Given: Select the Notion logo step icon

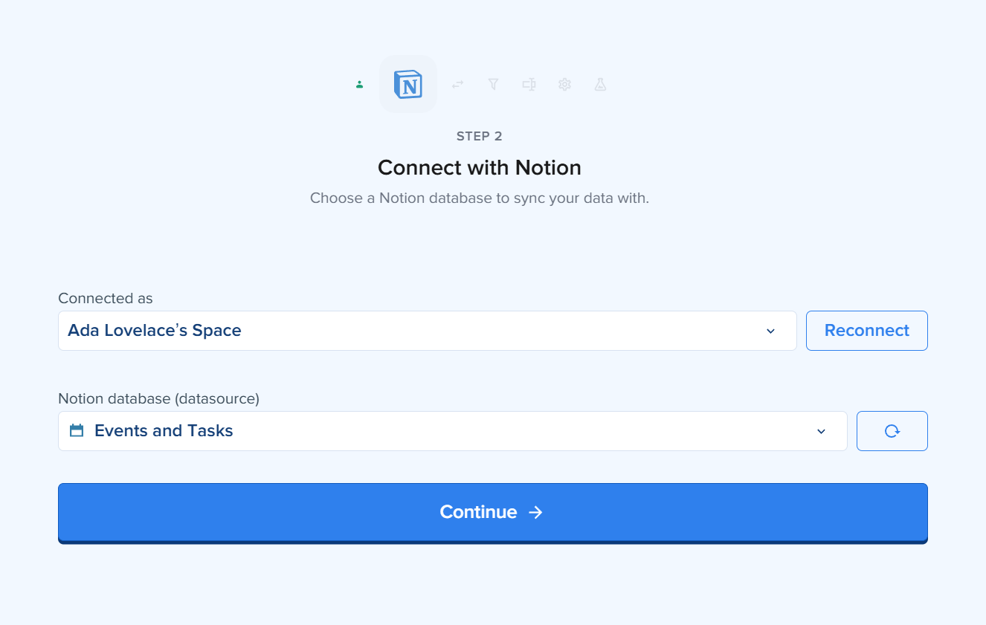Looking at the screenshot, I should click(x=408, y=84).
